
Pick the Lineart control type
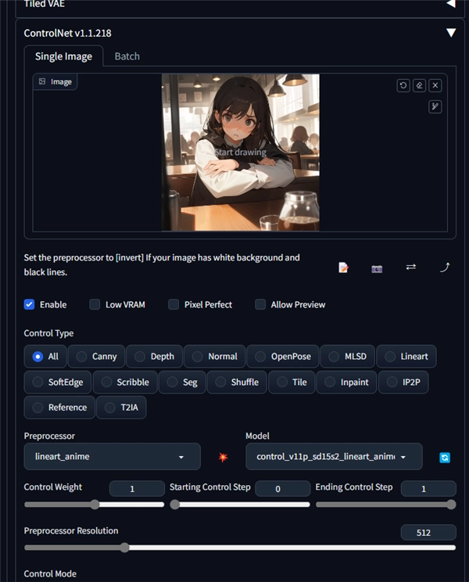[x=406, y=357]
